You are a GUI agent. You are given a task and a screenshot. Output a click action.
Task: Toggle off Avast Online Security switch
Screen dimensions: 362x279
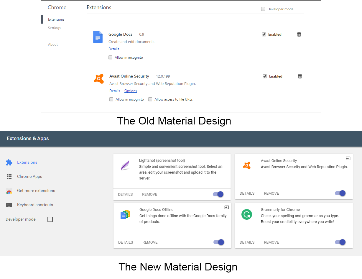(340, 193)
